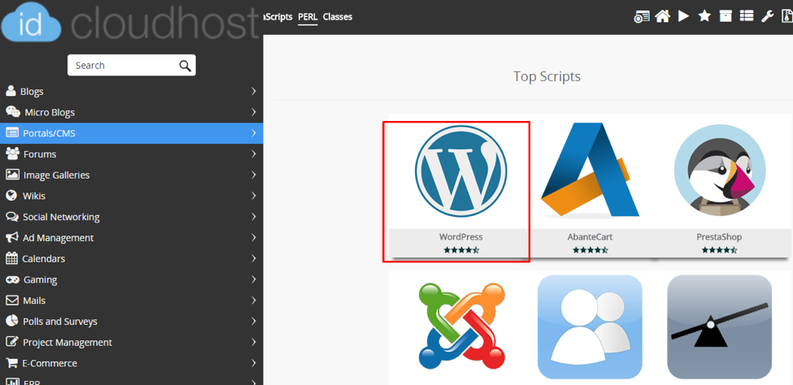Open the seesaw balance script tile
793x385 pixels.
(720, 327)
